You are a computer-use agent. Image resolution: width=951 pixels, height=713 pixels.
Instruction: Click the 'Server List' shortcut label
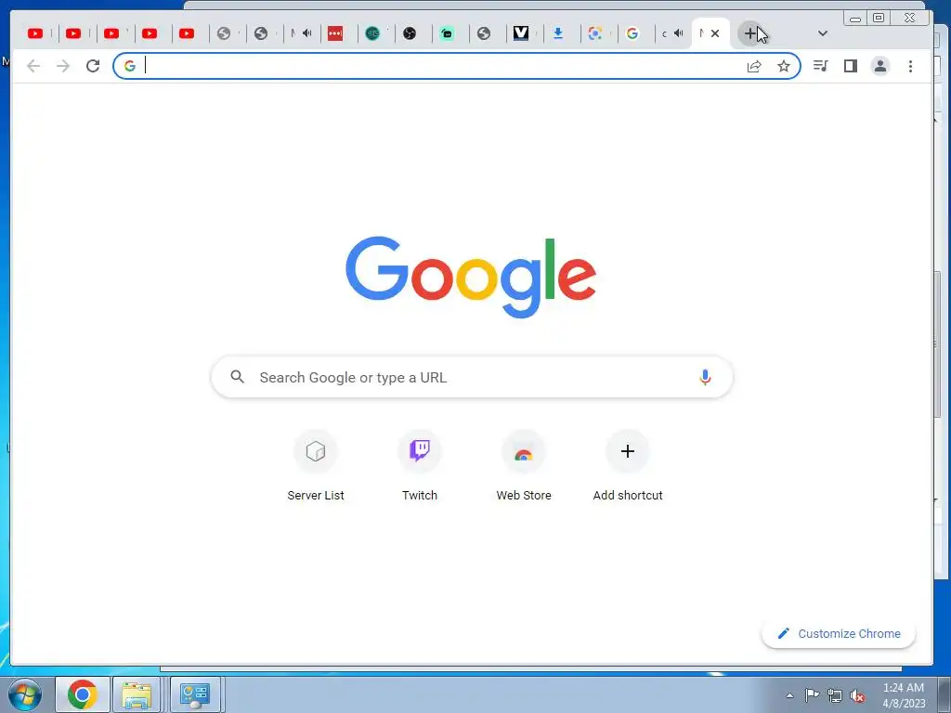pos(316,496)
